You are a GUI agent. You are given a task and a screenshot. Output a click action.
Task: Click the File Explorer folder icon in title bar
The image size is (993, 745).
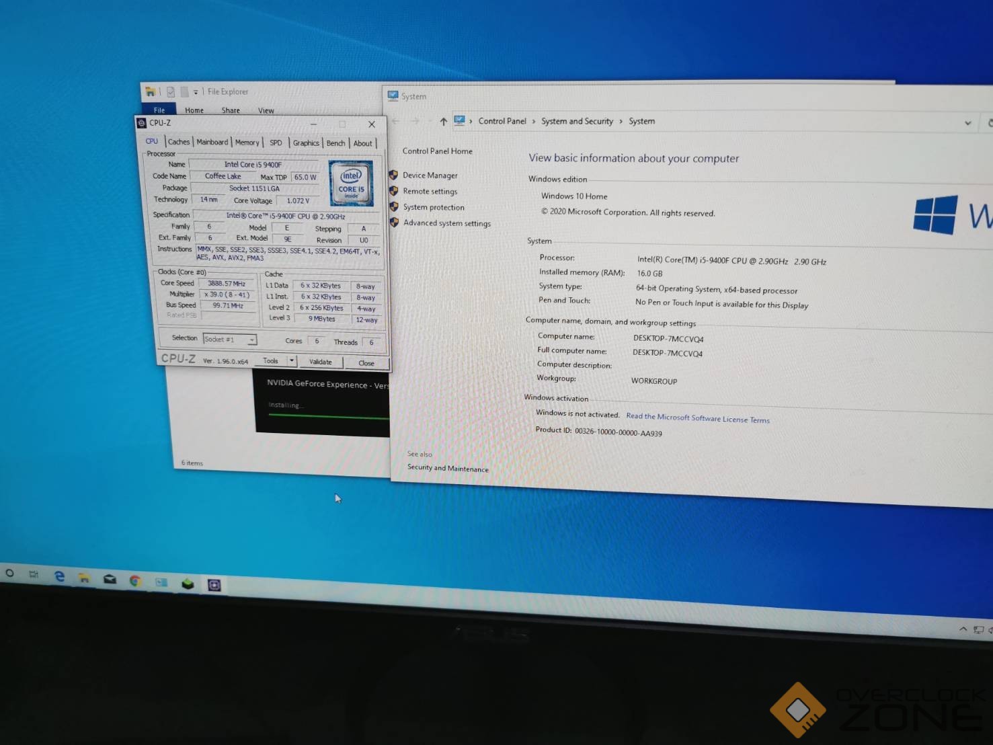point(151,91)
